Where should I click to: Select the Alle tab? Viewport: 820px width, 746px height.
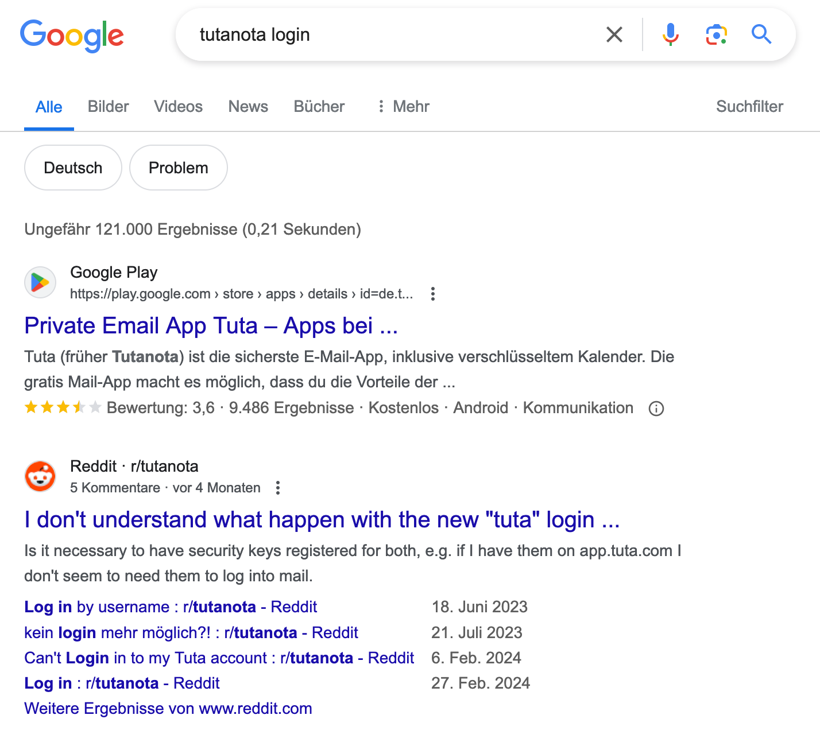click(49, 107)
